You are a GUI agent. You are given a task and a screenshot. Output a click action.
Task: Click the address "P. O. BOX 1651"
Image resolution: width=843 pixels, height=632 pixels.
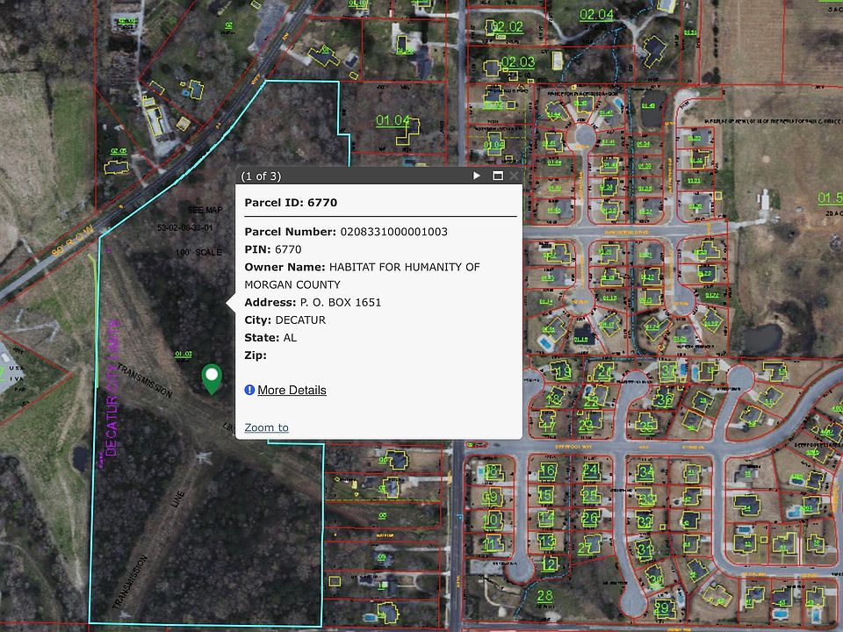(x=341, y=302)
